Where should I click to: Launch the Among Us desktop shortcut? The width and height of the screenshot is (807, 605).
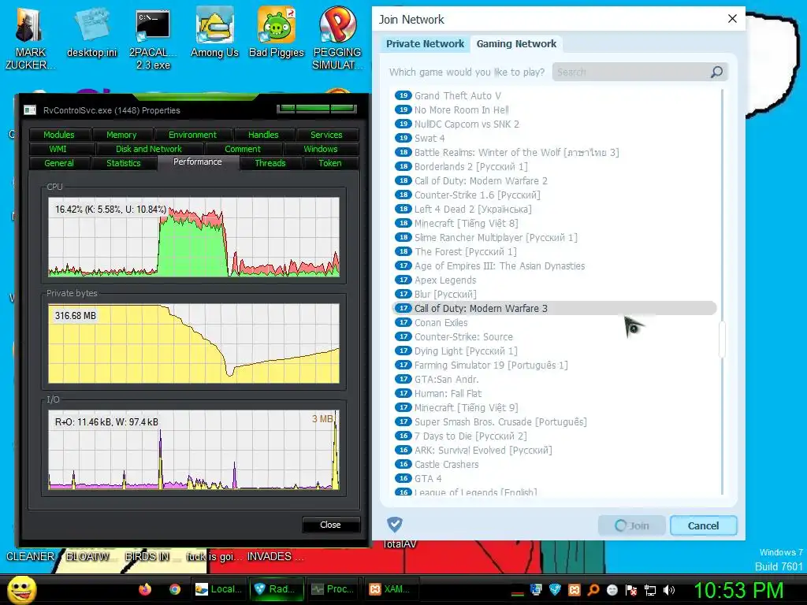(214, 33)
